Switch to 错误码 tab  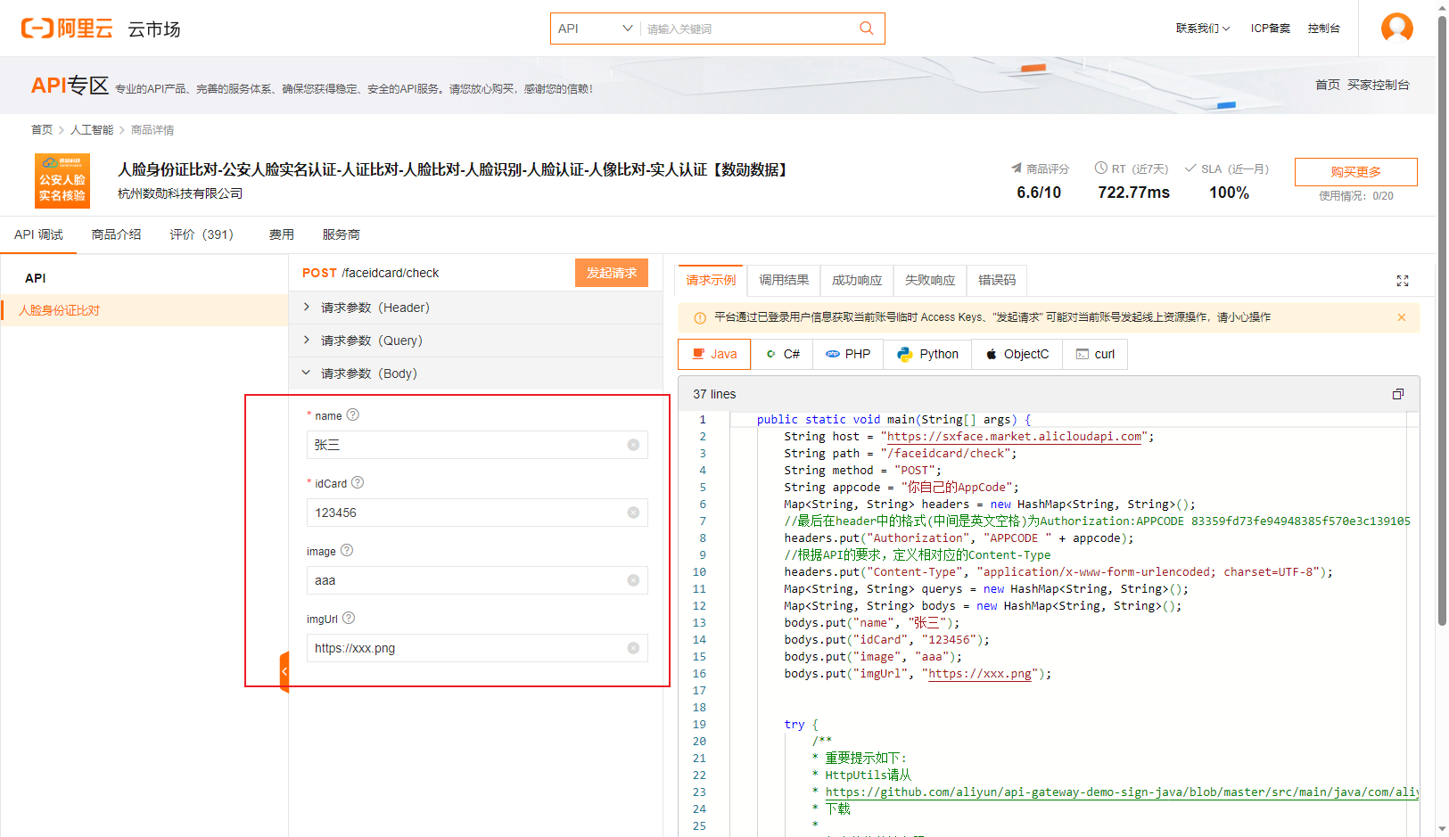pyautogui.click(x=997, y=280)
